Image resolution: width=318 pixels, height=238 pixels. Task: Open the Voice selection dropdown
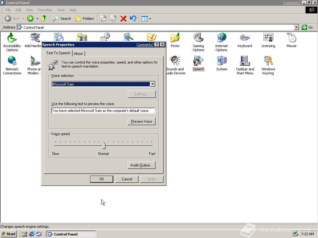coord(153,84)
